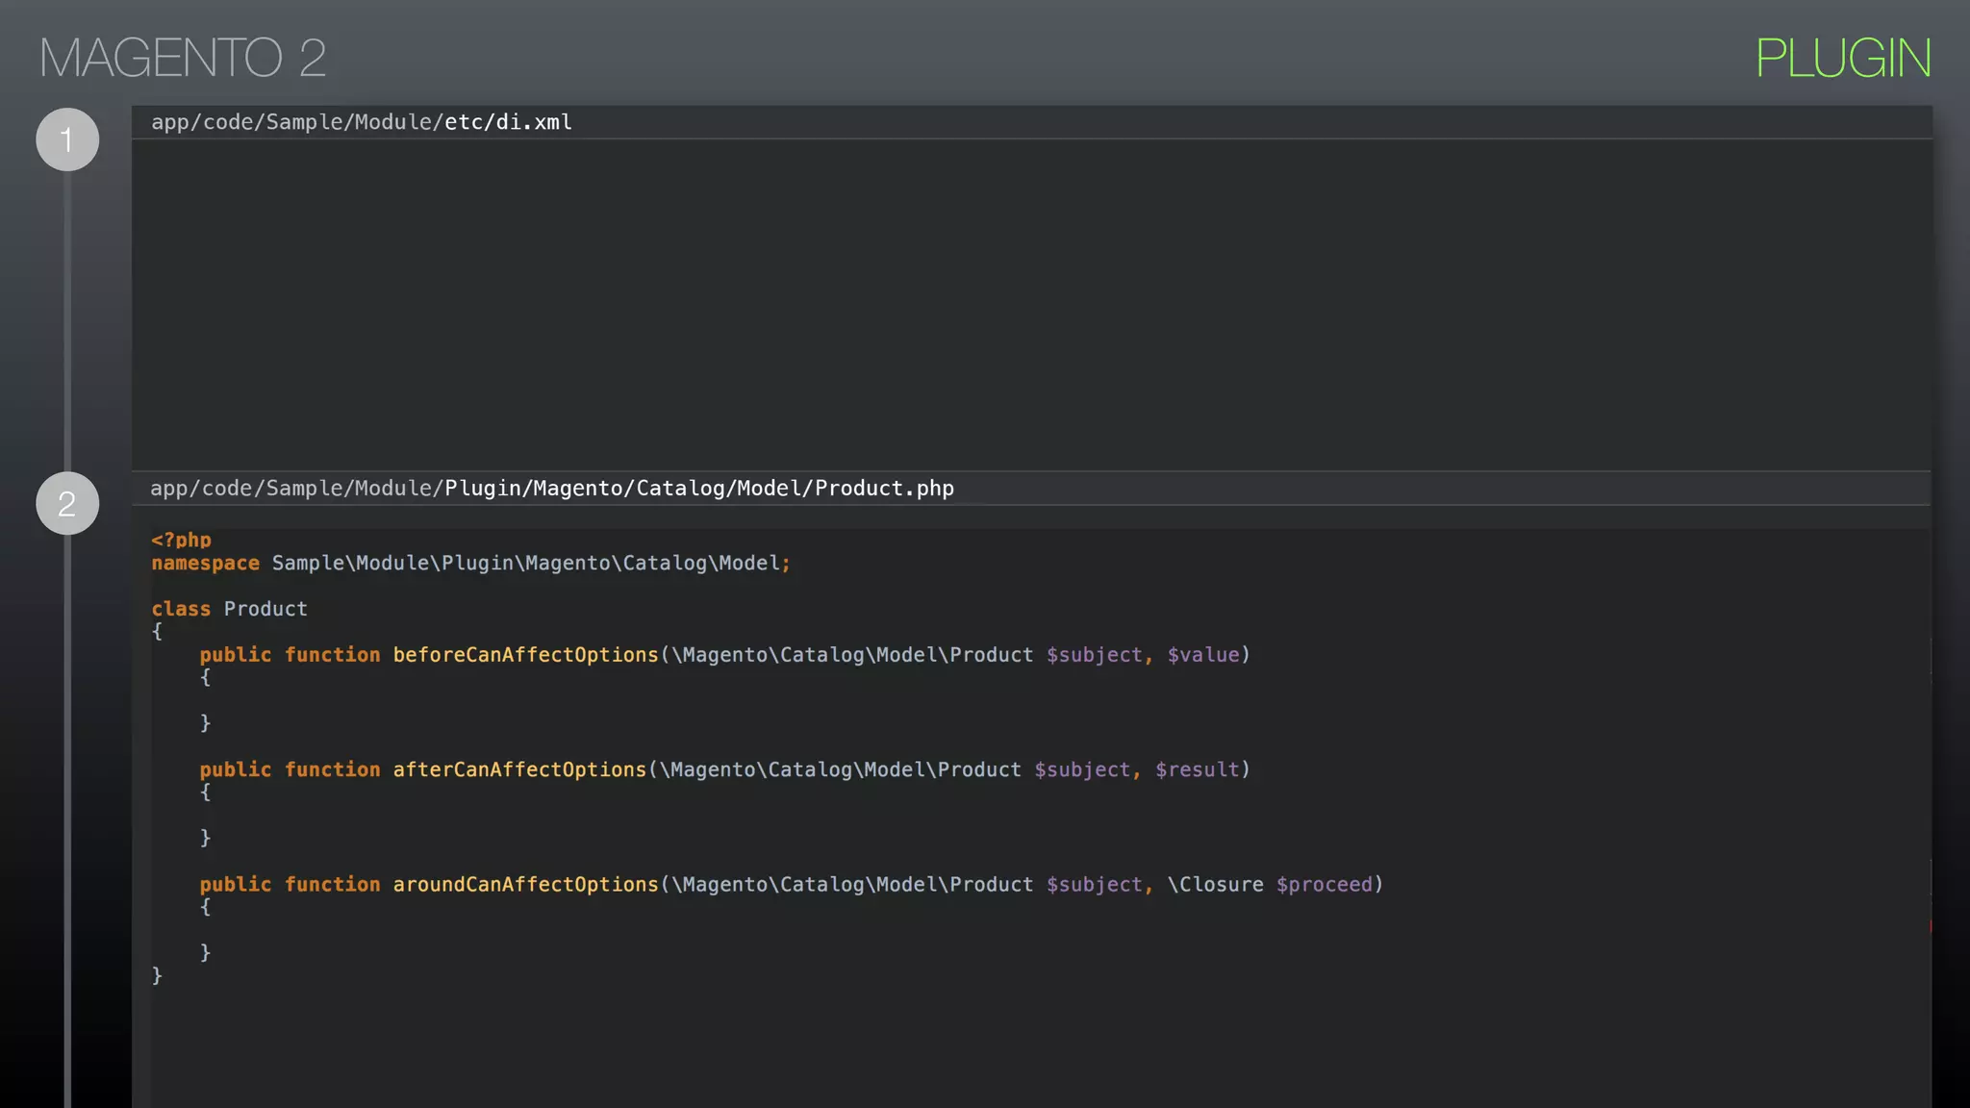Click the $result parameter
This screenshot has height=1108, width=1970.
tap(1198, 770)
